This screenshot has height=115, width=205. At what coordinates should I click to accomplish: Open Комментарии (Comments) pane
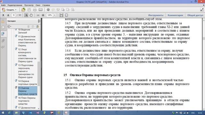(175, 15)
